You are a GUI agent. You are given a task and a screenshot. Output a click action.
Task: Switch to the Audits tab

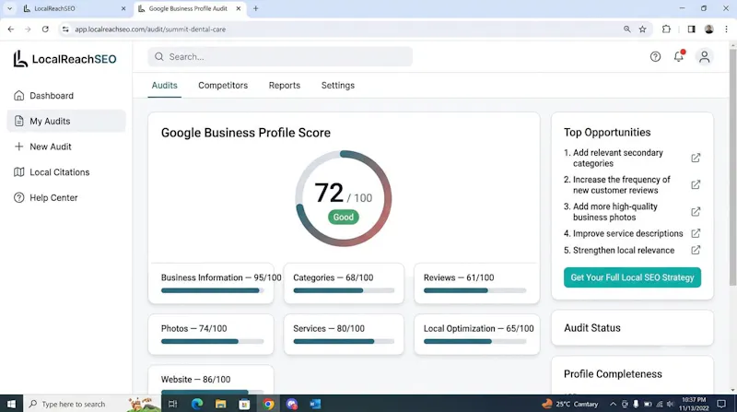click(165, 86)
